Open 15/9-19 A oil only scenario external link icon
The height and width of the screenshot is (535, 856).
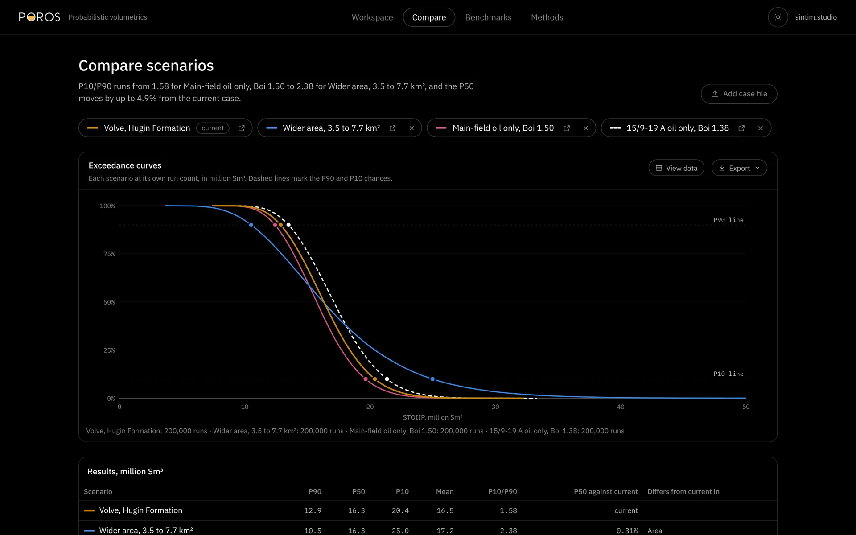741,128
